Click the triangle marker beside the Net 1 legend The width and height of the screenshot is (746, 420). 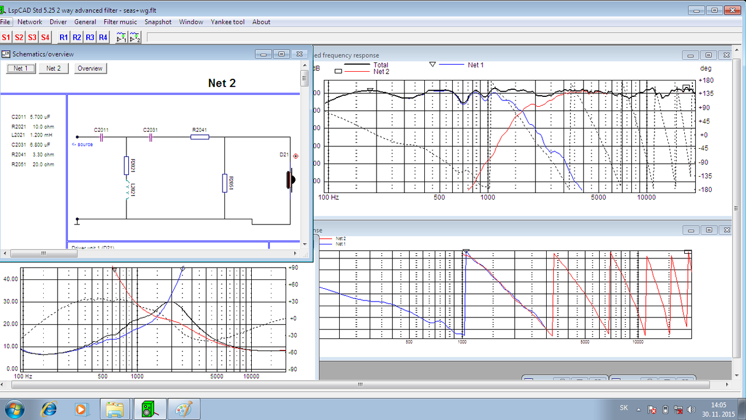pyautogui.click(x=432, y=65)
